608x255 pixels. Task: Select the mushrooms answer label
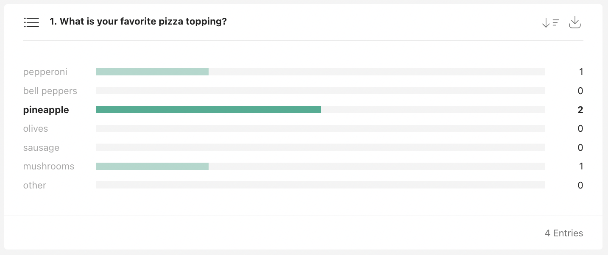point(49,166)
